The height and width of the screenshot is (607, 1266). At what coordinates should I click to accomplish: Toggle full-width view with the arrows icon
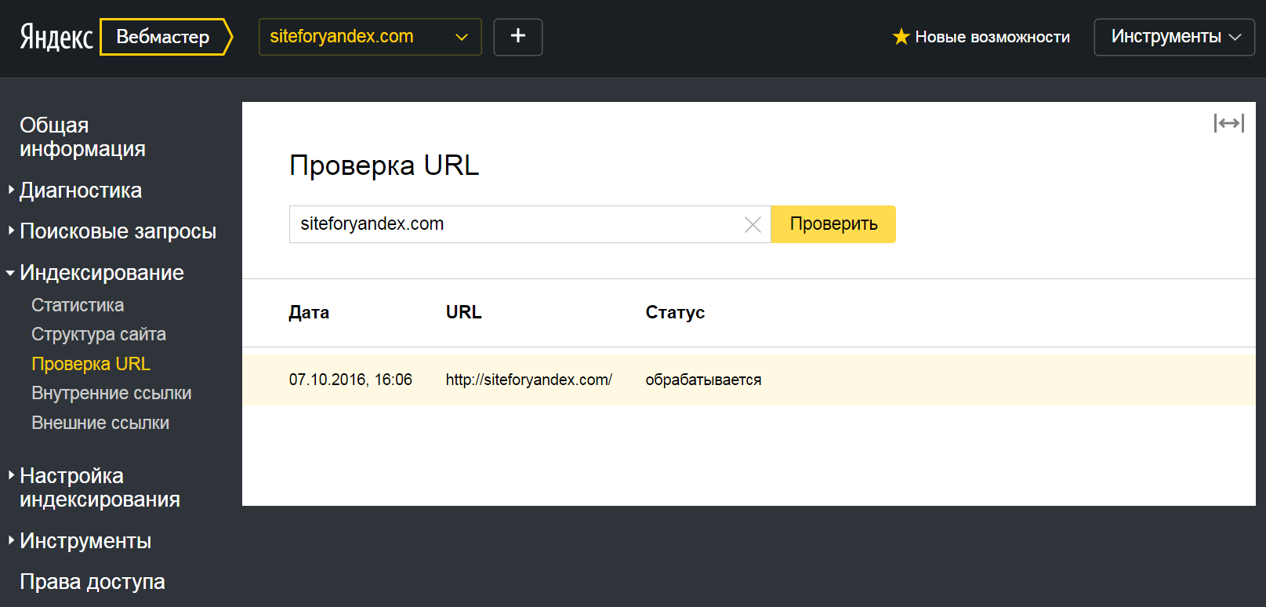1228,123
